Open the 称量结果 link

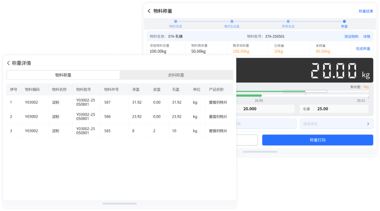(x=366, y=11)
